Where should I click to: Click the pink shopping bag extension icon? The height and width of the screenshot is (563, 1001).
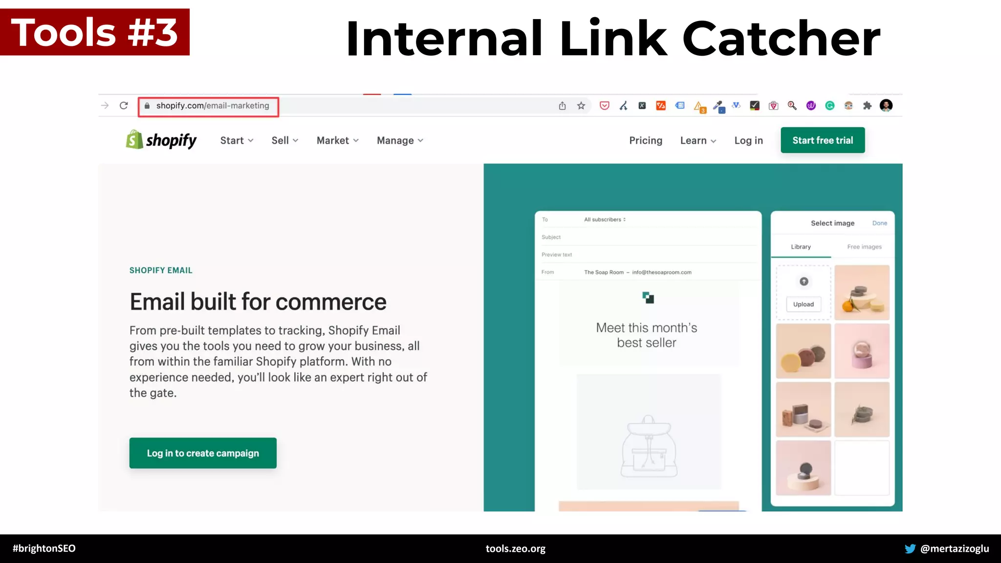tap(773, 106)
